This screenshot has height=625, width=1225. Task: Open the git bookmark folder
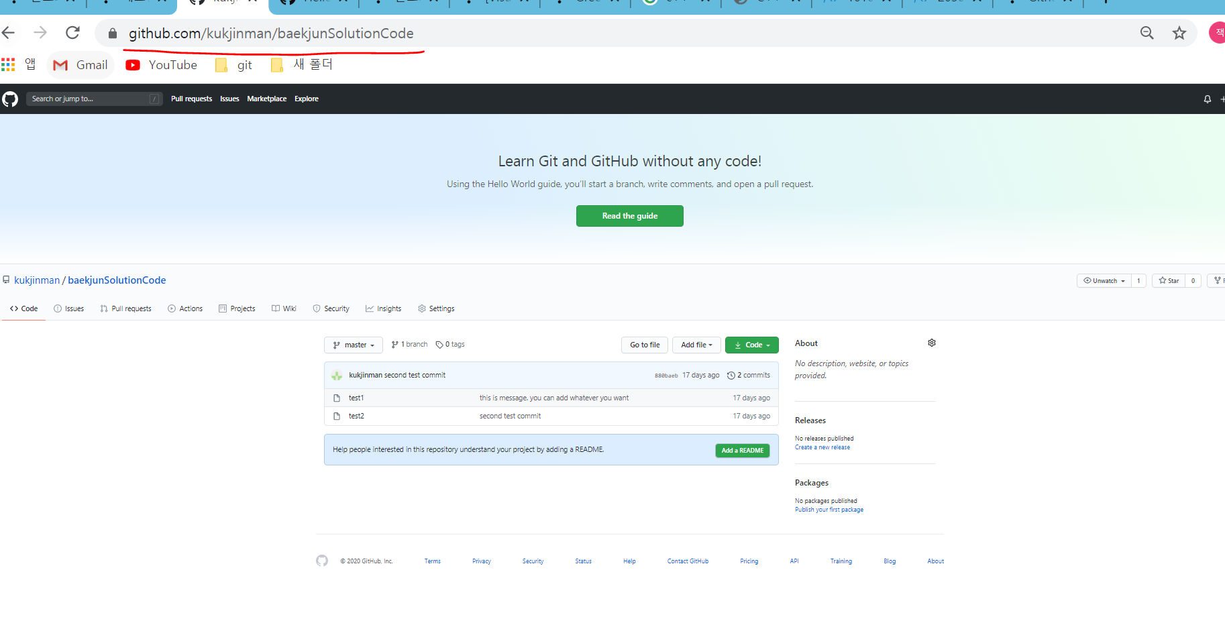point(233,65)
